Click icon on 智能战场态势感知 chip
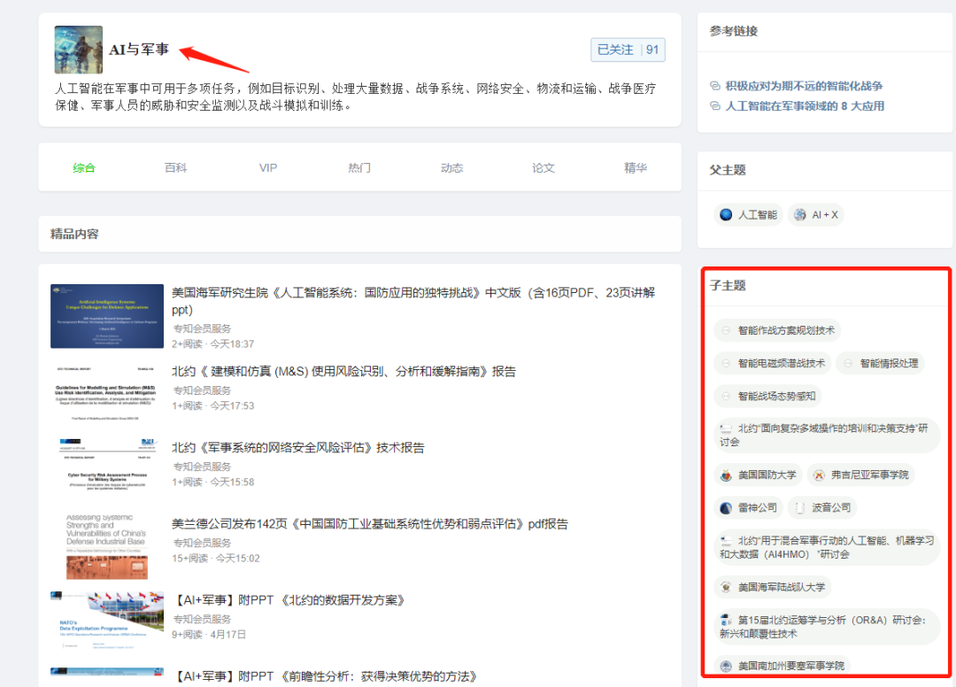Viewport: 956px width, 687px height. point(726,397)
